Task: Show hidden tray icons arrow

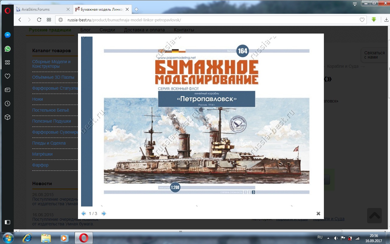Action: point(328,238)
